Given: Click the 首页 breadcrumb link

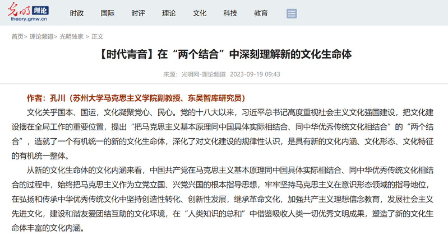Looking at the screenshot, I should (x=17, y=36).
